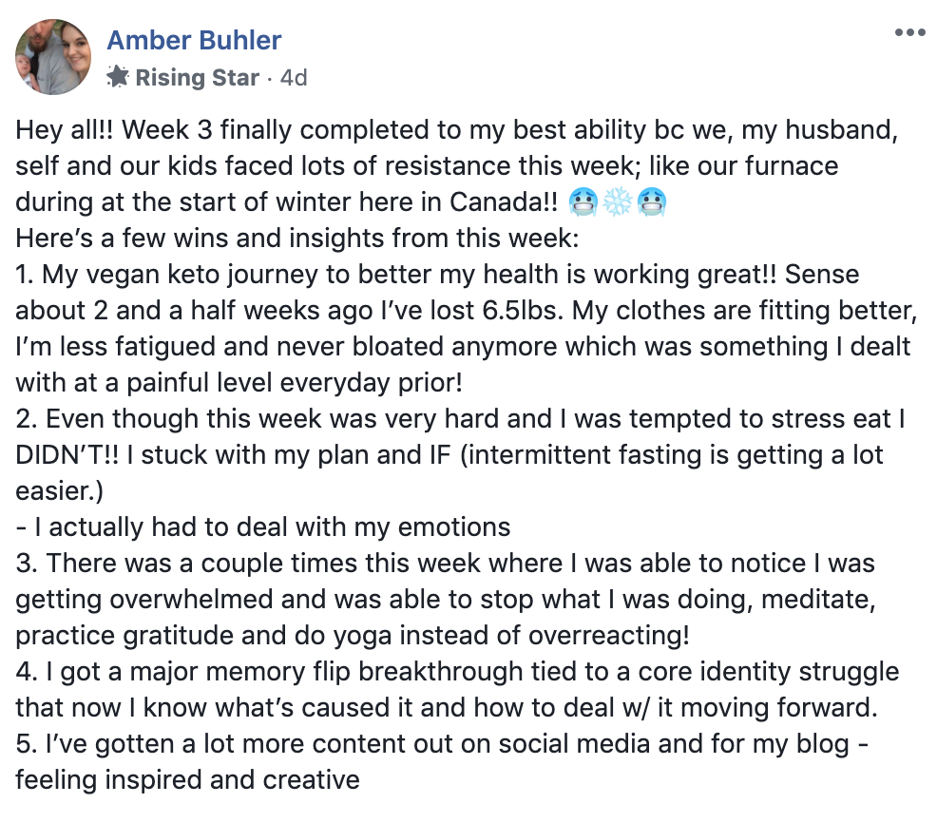Click list item 2 'Even though this week'
937x823 pixels.
(460, 455)
